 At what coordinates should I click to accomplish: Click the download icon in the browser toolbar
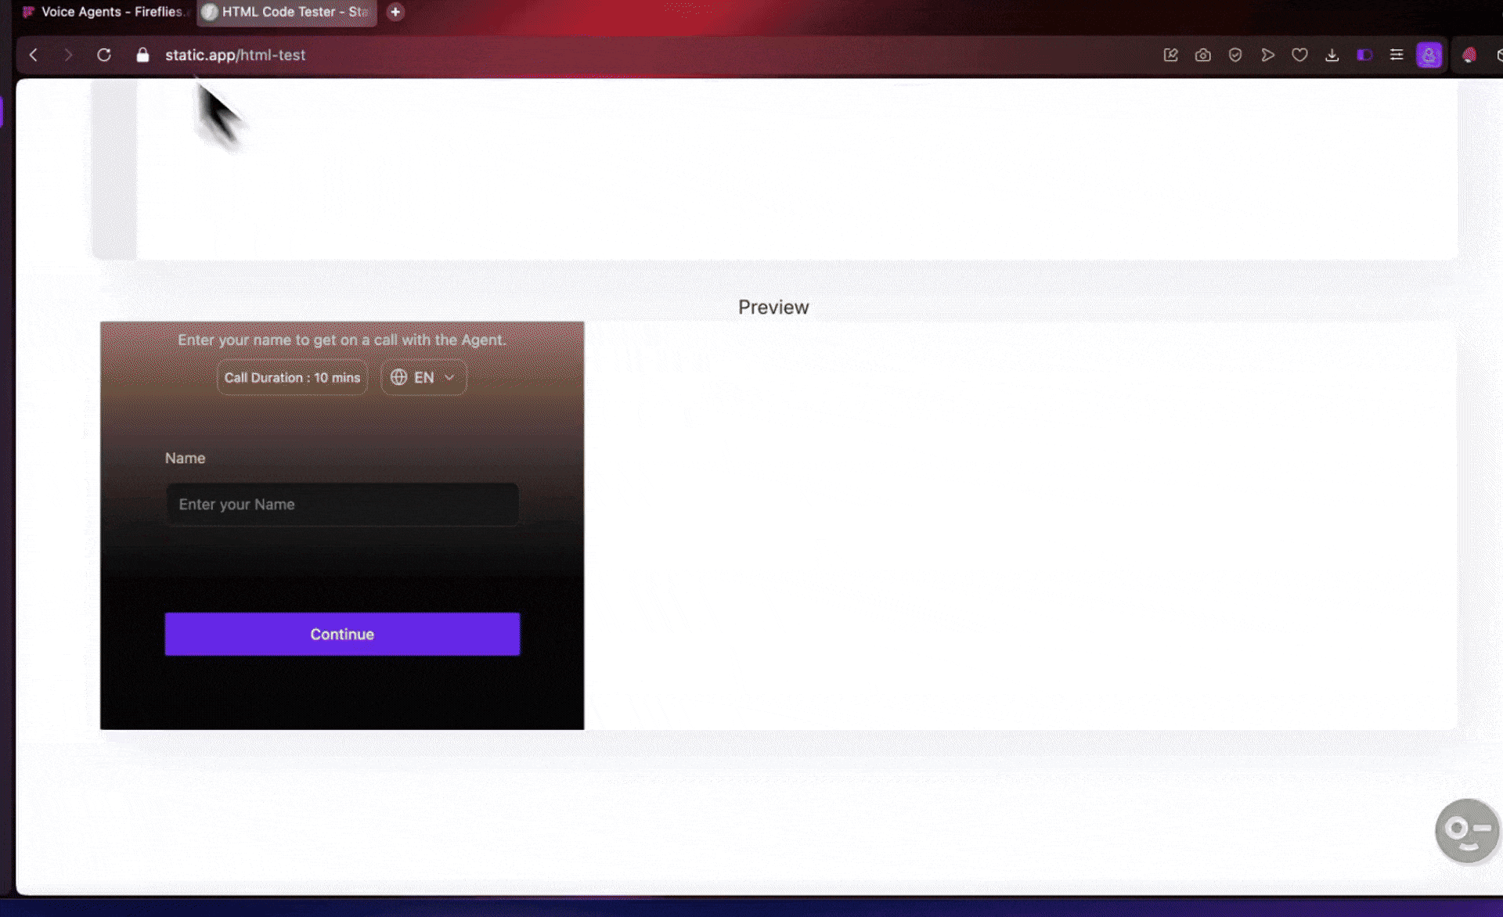pyautogui.click(x=1332, y=55)
